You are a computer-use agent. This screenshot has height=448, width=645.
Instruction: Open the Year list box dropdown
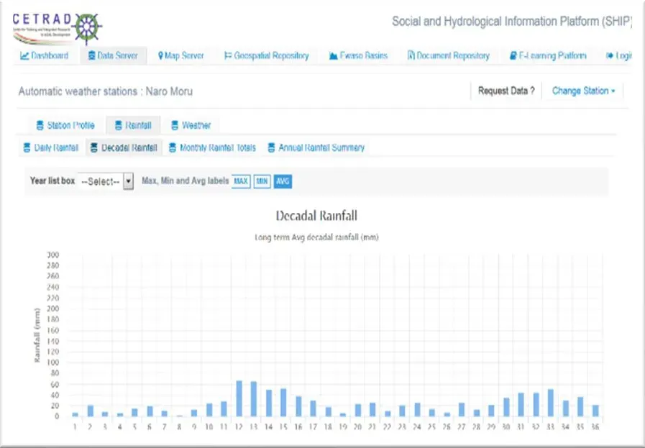click(x=106, y=181)
